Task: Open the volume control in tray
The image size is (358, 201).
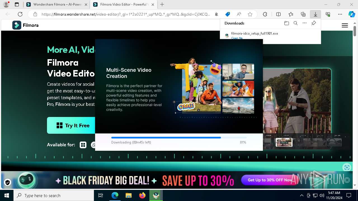Action: [x=322, y=195]
